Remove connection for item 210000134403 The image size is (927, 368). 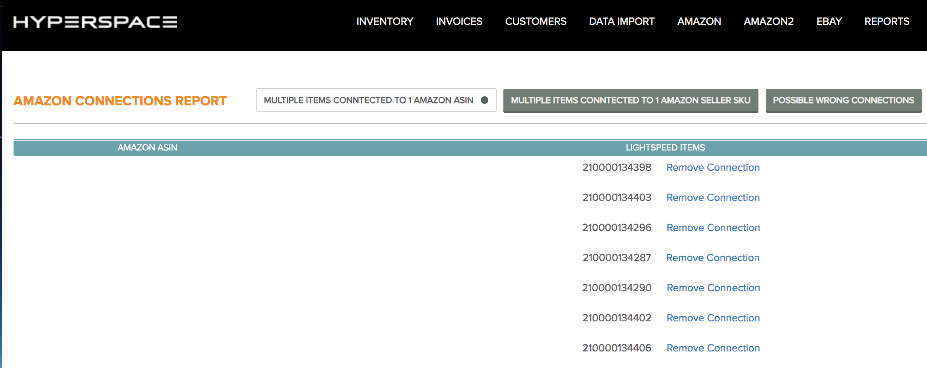click(x=713, y=198)
